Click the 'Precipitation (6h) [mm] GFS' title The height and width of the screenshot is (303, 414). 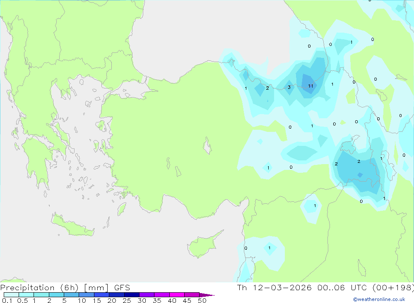click(65, 287)
